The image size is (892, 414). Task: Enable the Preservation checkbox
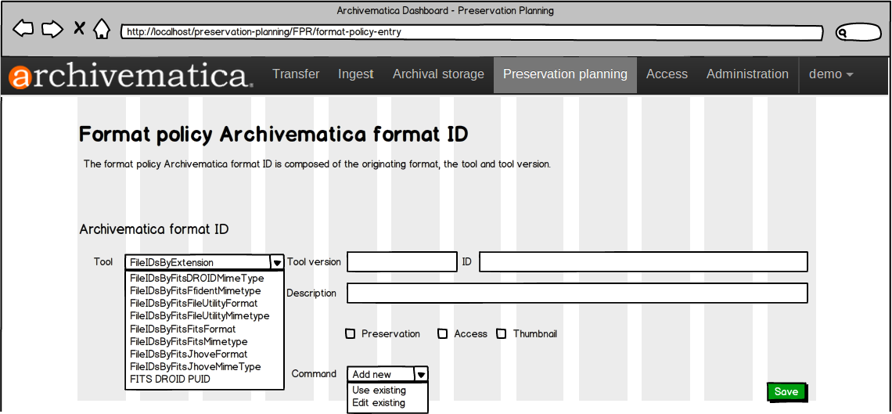[351, 334]
